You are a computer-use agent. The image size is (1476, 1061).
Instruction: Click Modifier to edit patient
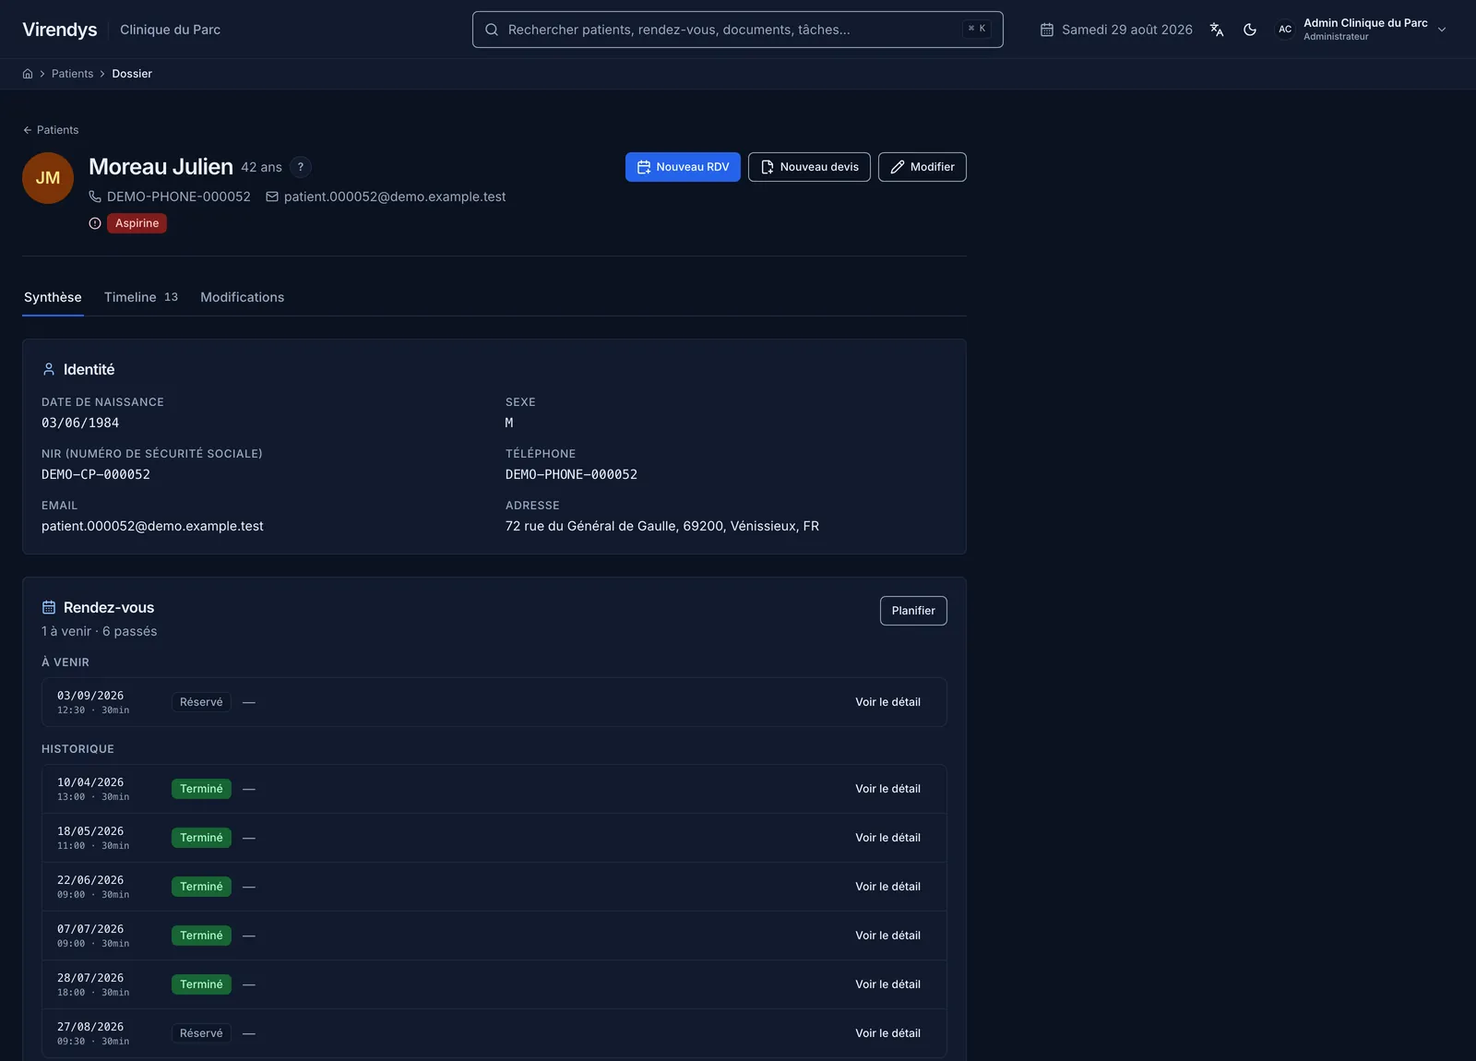(x=922, y=167)
